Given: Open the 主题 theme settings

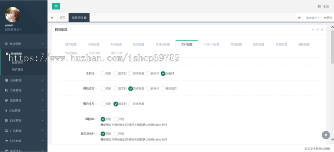Looking at the screenshot, I should (x=323, y=6).
